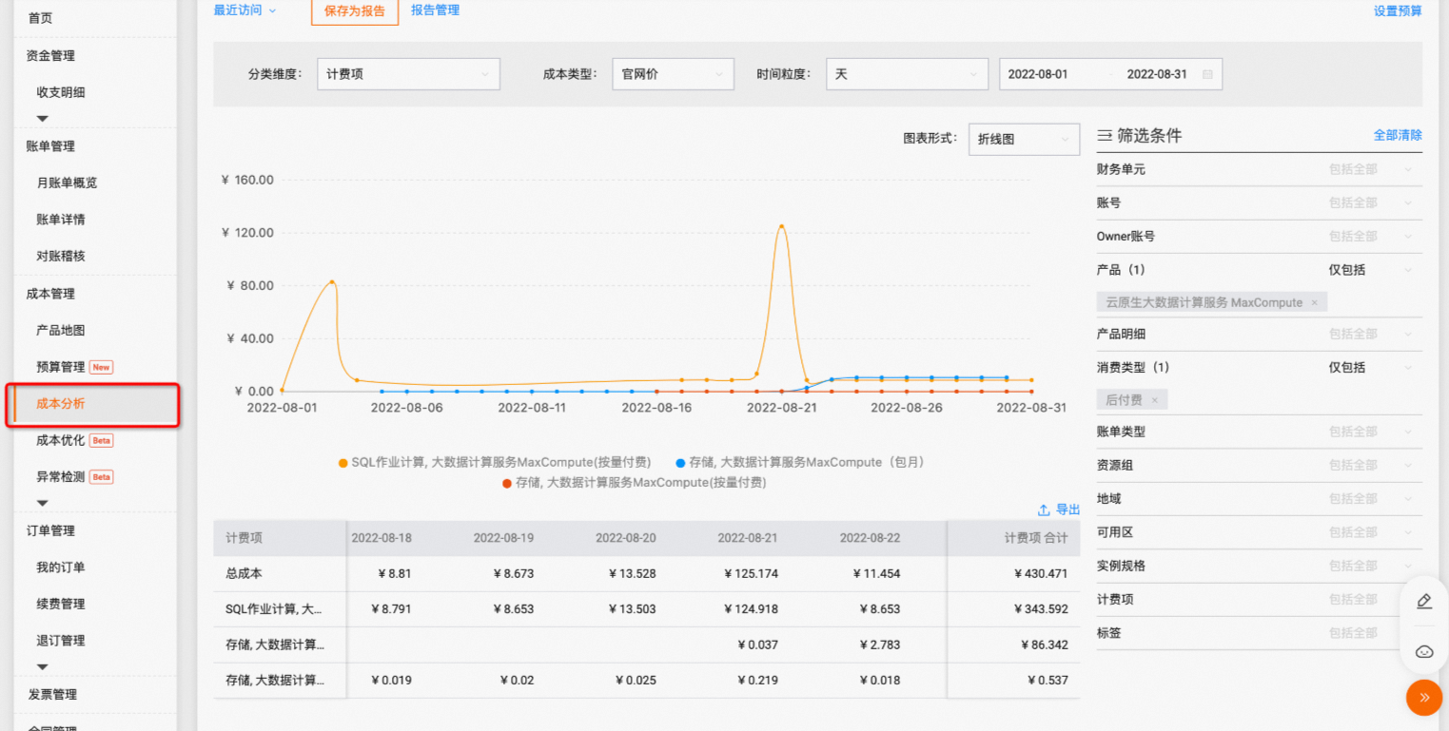Viewport: 1449px width, 731px height.
Task: Click the 设置预算 link
Action: [1398, 11]
